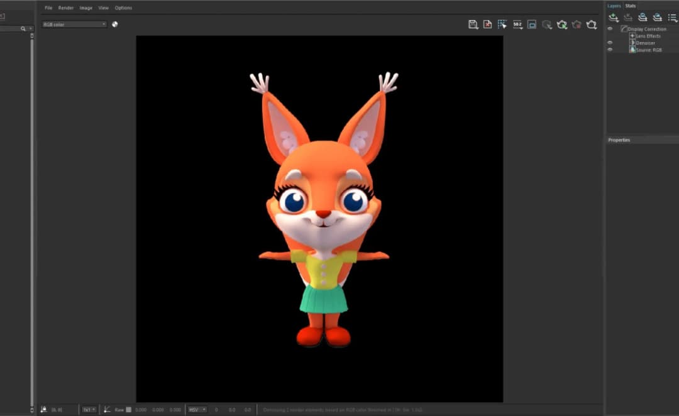Click the Clear image icon with red X
This screenshot has height=416, width=679.
(487, 25)
